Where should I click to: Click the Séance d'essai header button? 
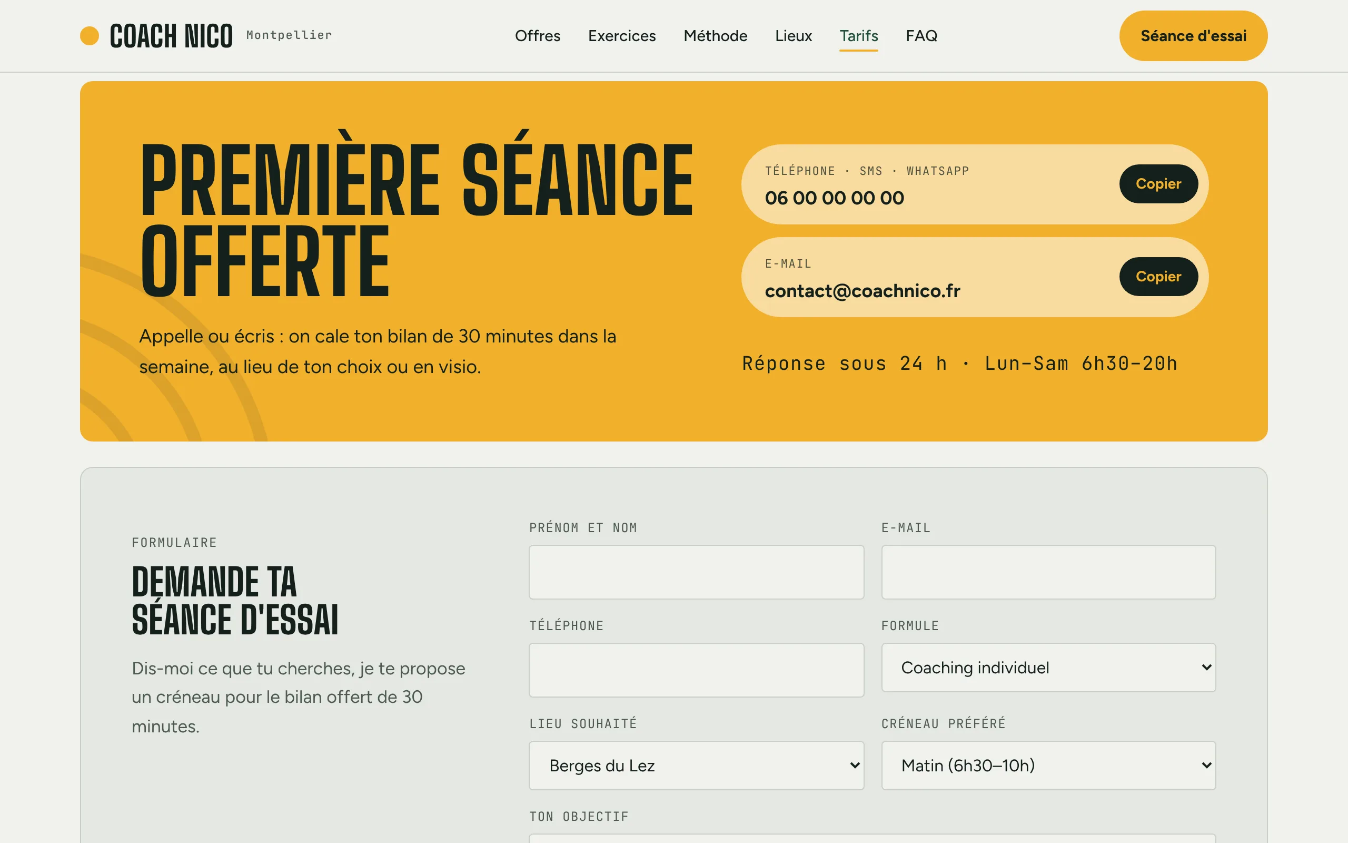click(x=1193, y=36)
